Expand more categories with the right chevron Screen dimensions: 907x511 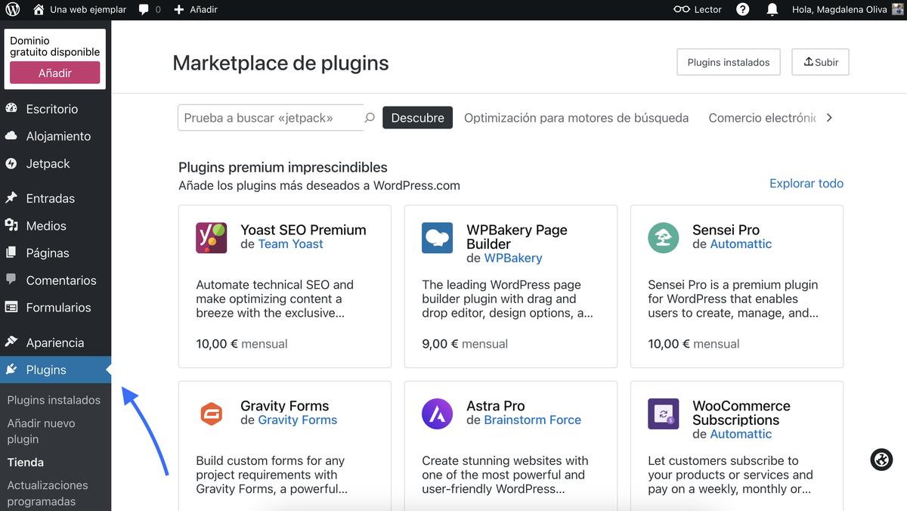(829, 117)
